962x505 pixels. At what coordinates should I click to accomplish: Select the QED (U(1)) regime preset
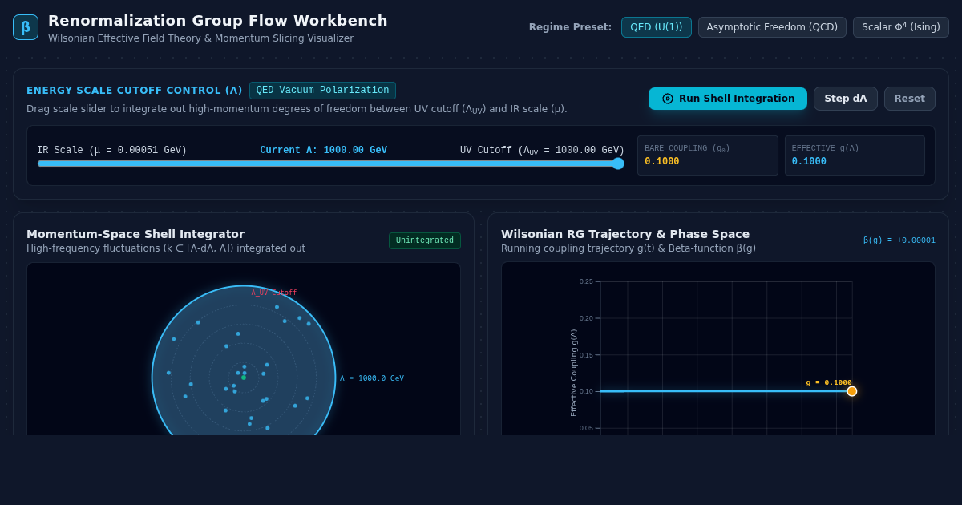coord(657,27)
